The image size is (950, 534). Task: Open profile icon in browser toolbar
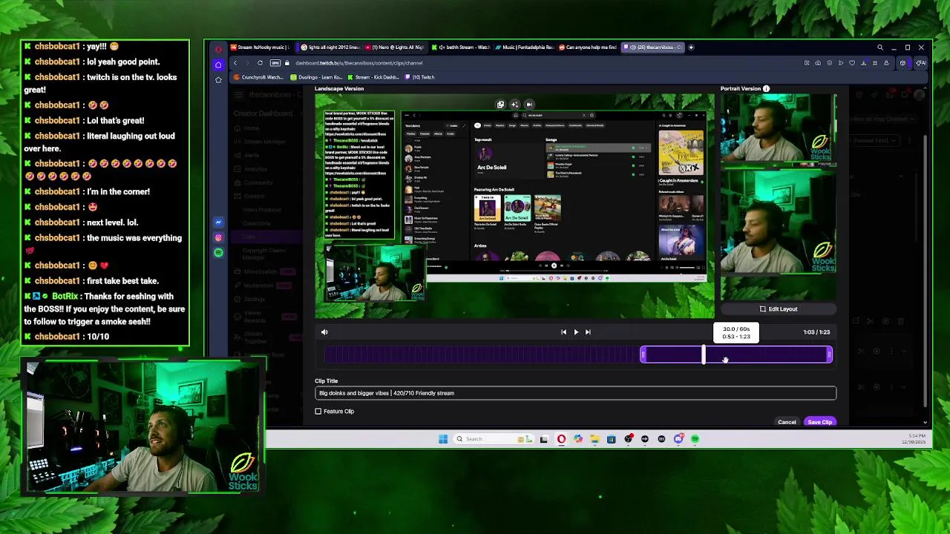click(886, 63)
